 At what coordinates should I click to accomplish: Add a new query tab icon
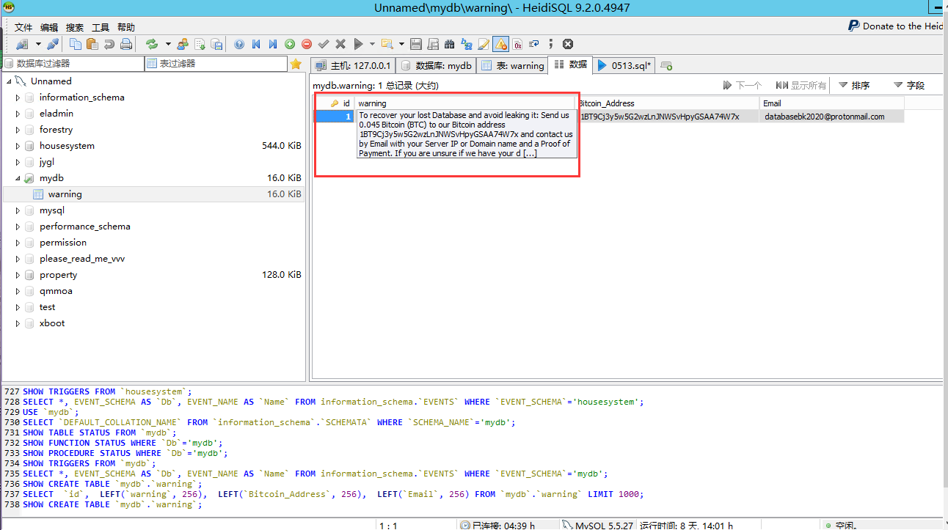pyautogui.click(x=666, y=65)
